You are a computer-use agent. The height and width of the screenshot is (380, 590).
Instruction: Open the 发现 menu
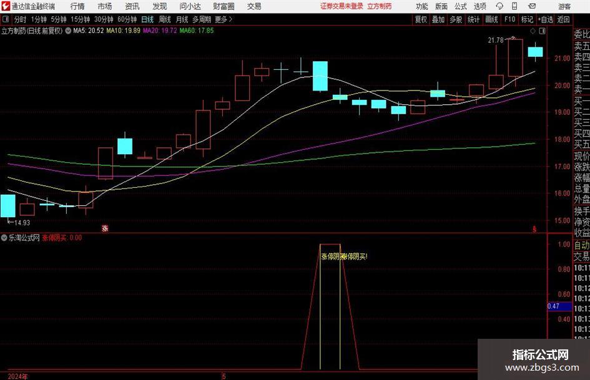(160, 6)
